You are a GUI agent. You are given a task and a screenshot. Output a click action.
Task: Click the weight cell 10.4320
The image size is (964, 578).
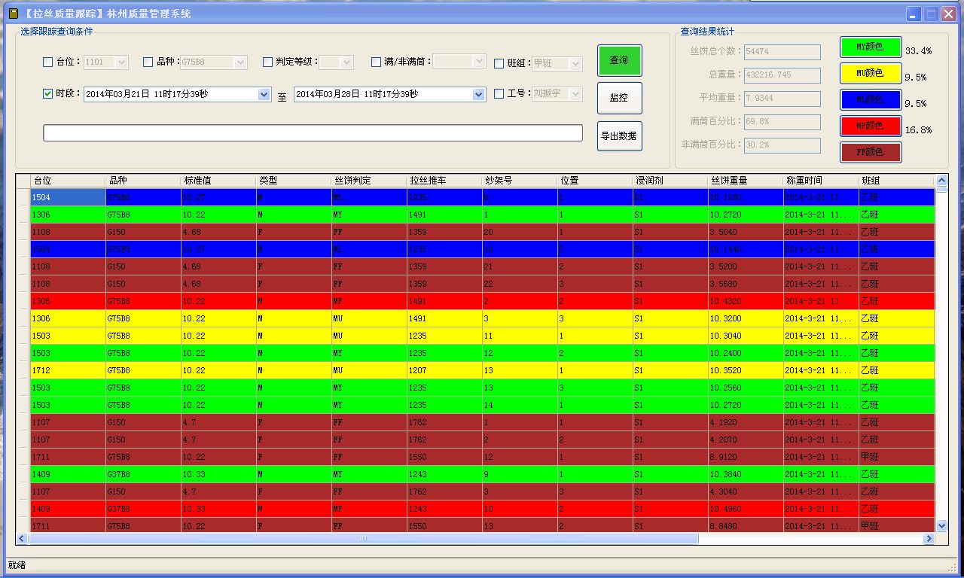tap(746, 301)
